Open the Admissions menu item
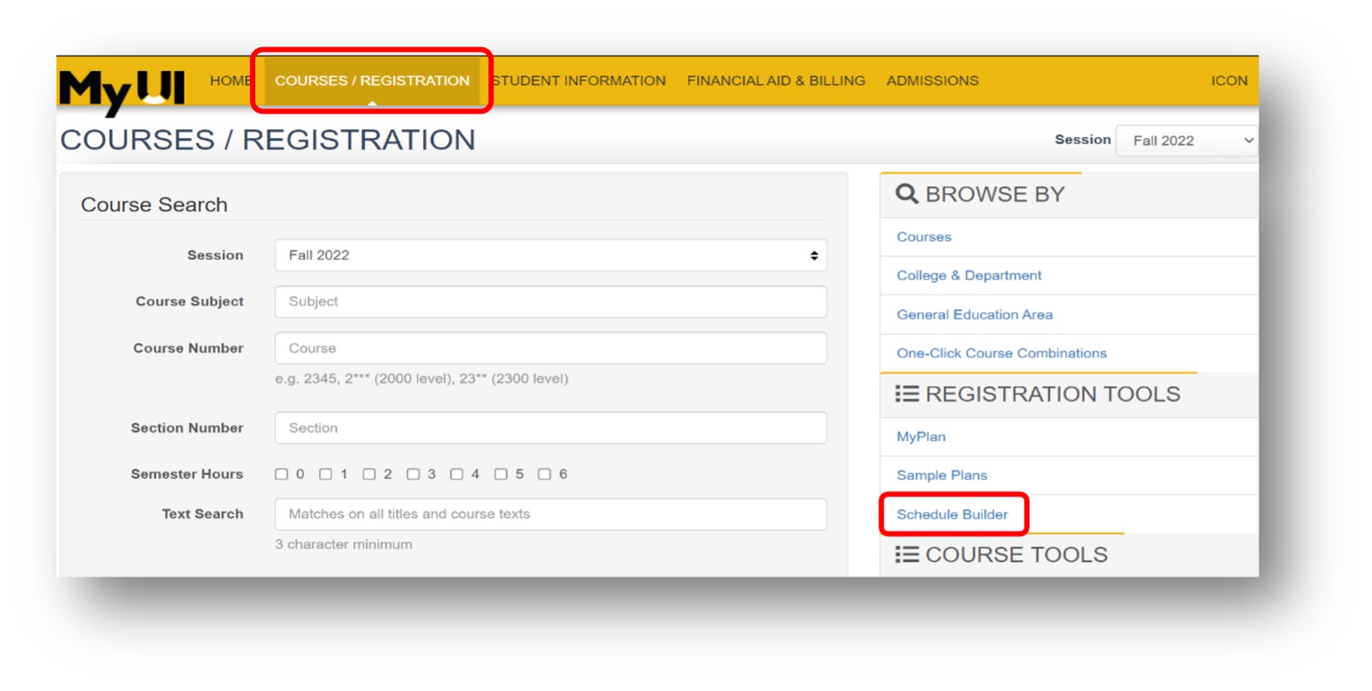This screenshot has height=691, width=1372. (932, 81)
